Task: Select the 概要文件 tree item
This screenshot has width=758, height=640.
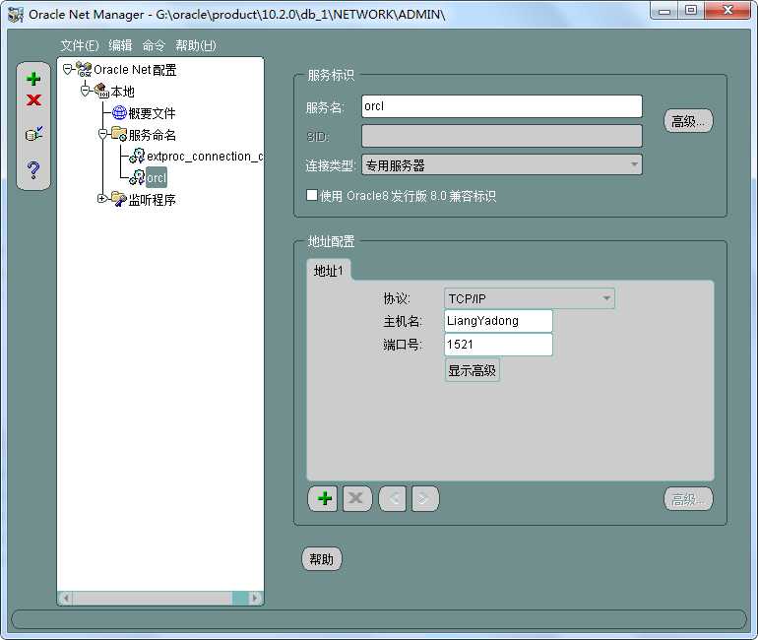Action: pyautogui.click(x=152, y=113)
